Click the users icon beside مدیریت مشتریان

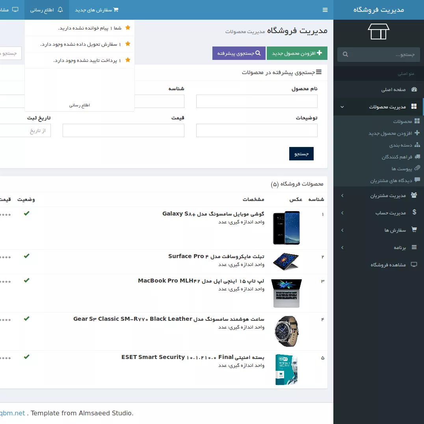click(x=414, y=195)
